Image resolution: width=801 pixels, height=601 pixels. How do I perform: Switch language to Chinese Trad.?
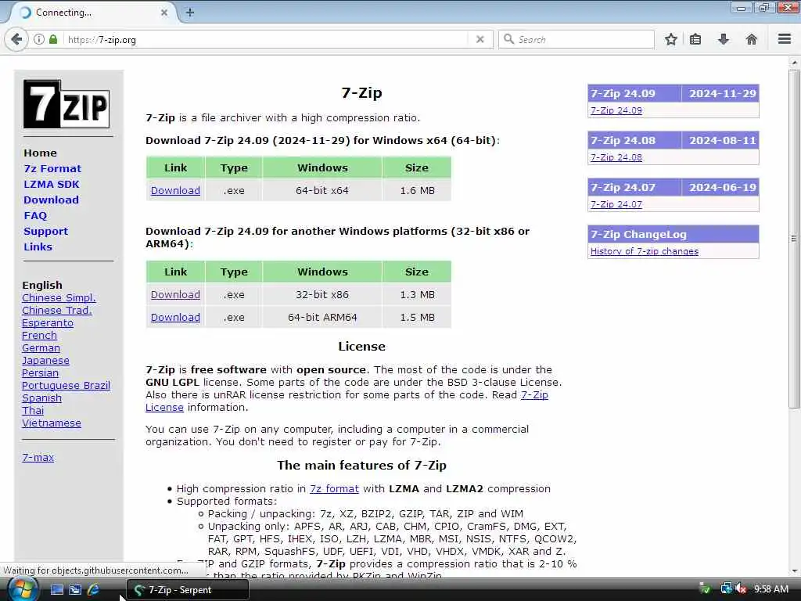click(x=56, y=310)
